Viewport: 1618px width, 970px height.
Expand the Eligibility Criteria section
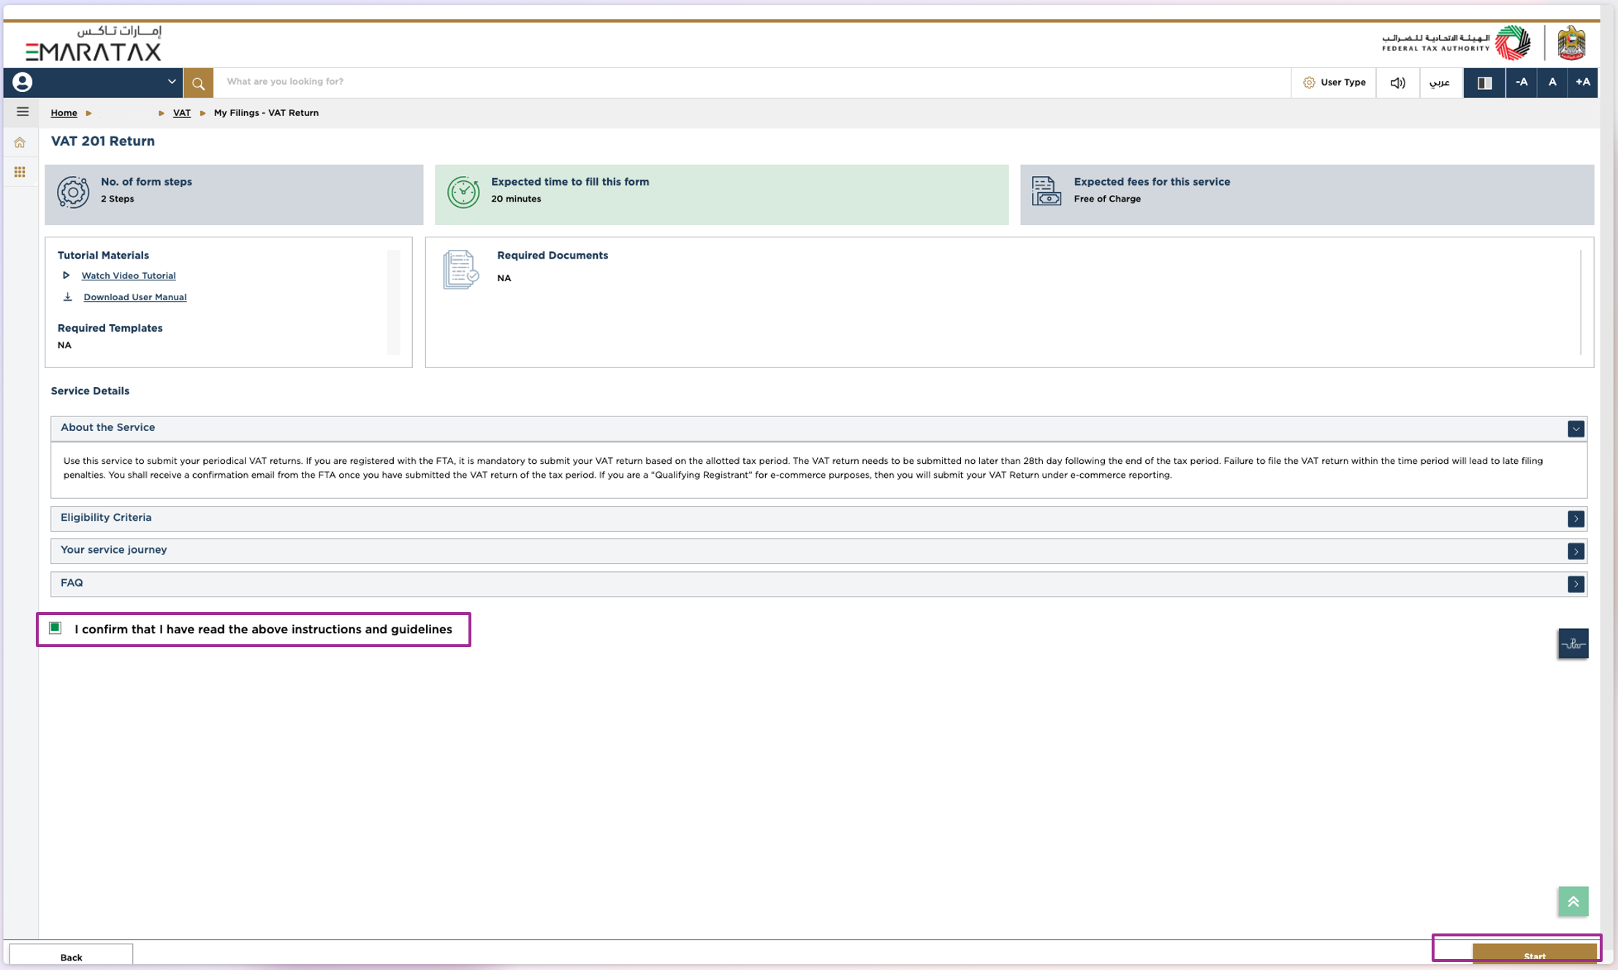[x=1576, y=519]
